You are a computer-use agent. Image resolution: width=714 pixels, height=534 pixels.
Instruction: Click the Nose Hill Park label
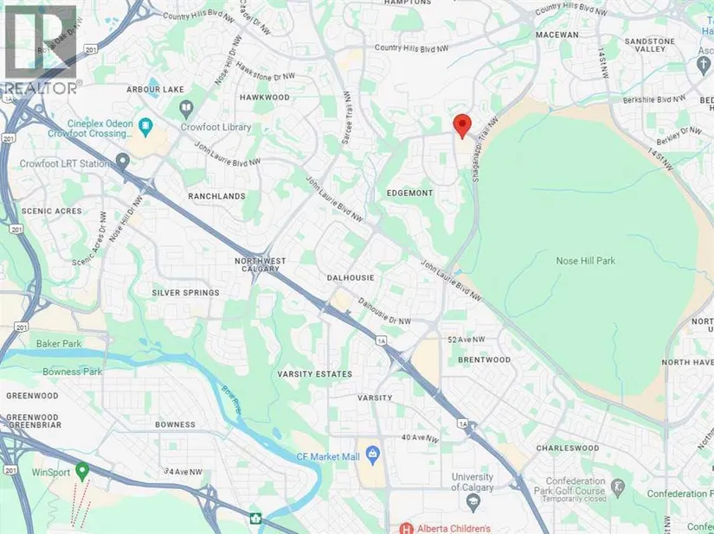[585, 261]
